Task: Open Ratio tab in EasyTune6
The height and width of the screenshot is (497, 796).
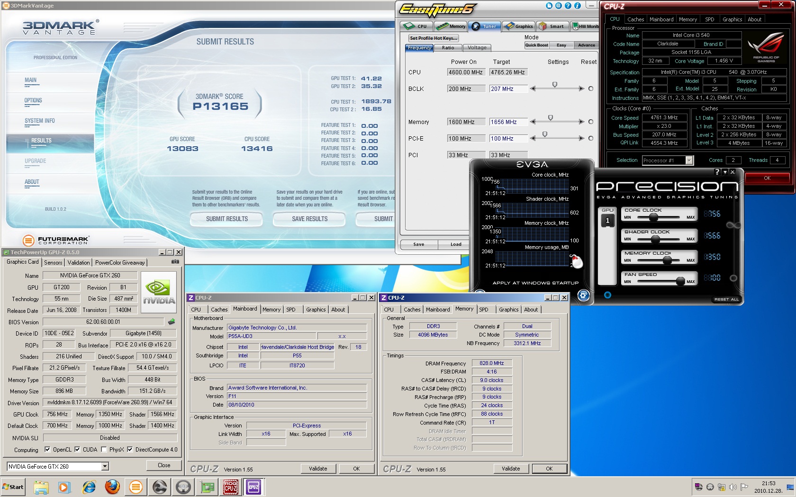Action: (448, 48)
